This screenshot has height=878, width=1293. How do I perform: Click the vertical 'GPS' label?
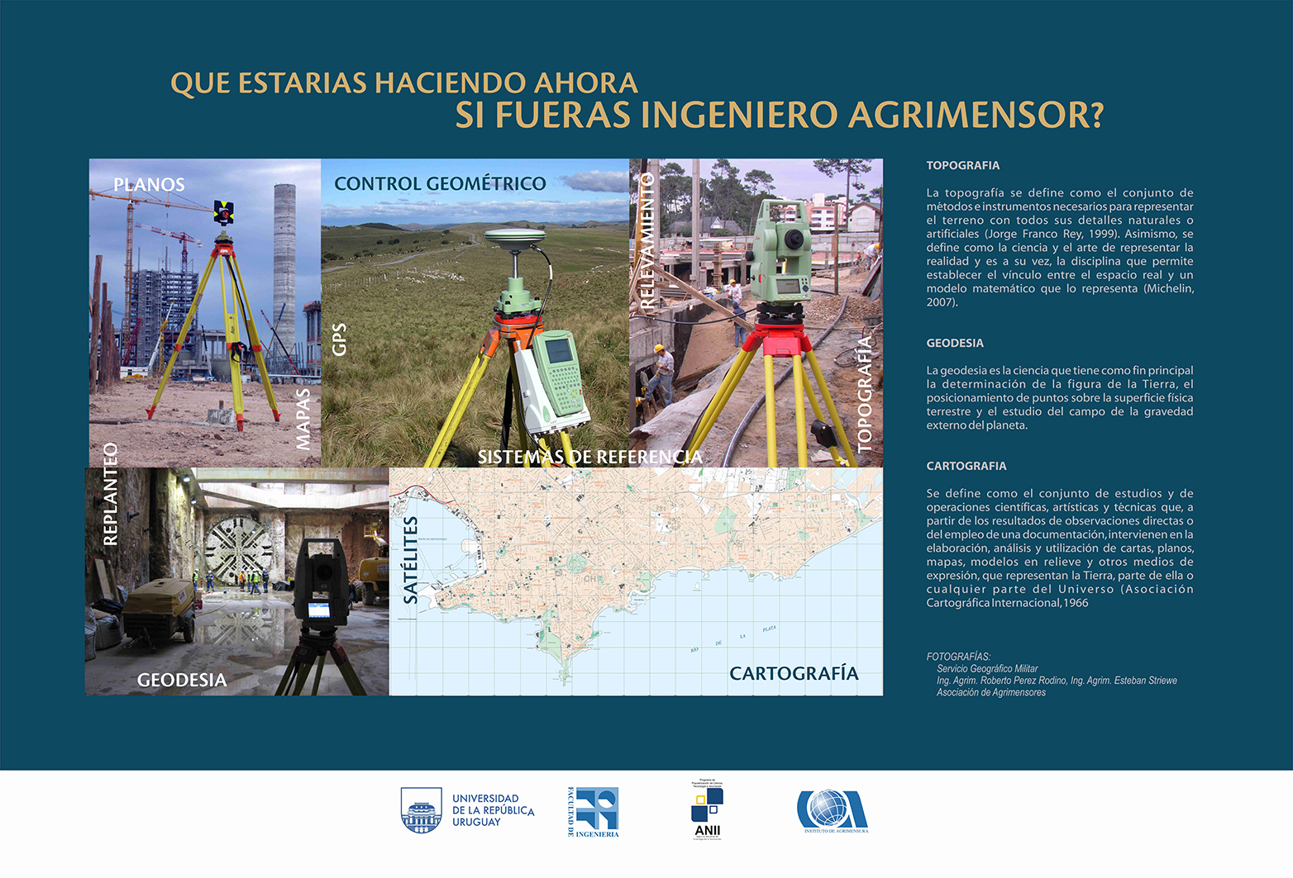point(339,339)
